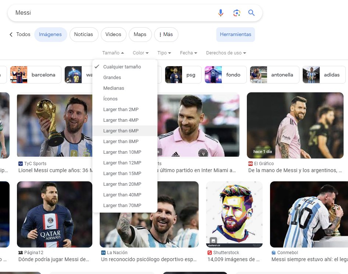Switch to the Todos tab
348x274 pixels.
click(23, 35)
